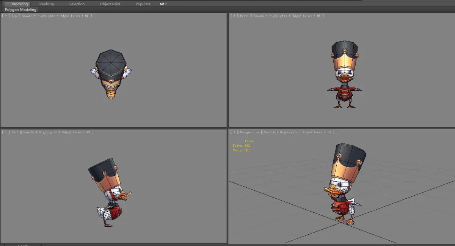The height and width of the screenshot is (246, 455).
Task: Click the Left viewport name label
Action: pos(15,132)
